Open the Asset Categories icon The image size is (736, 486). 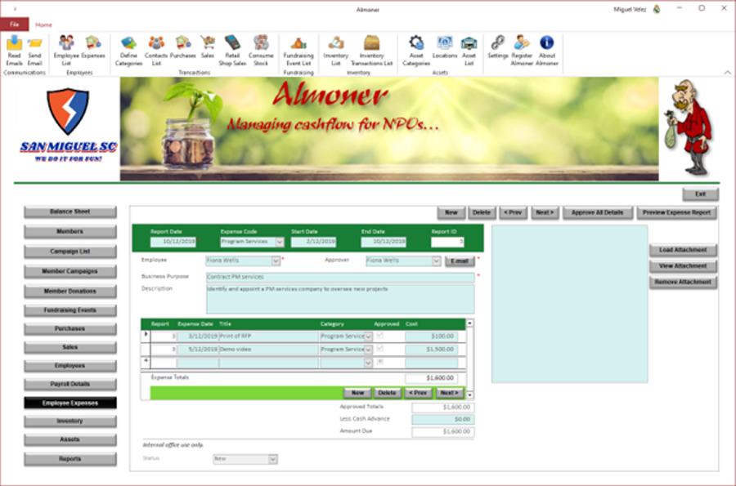[416, 51]
